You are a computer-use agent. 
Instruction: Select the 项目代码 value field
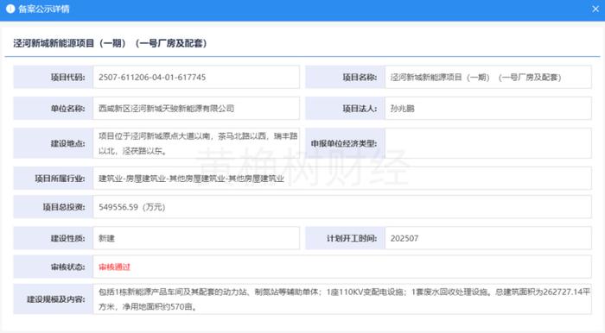196,77
